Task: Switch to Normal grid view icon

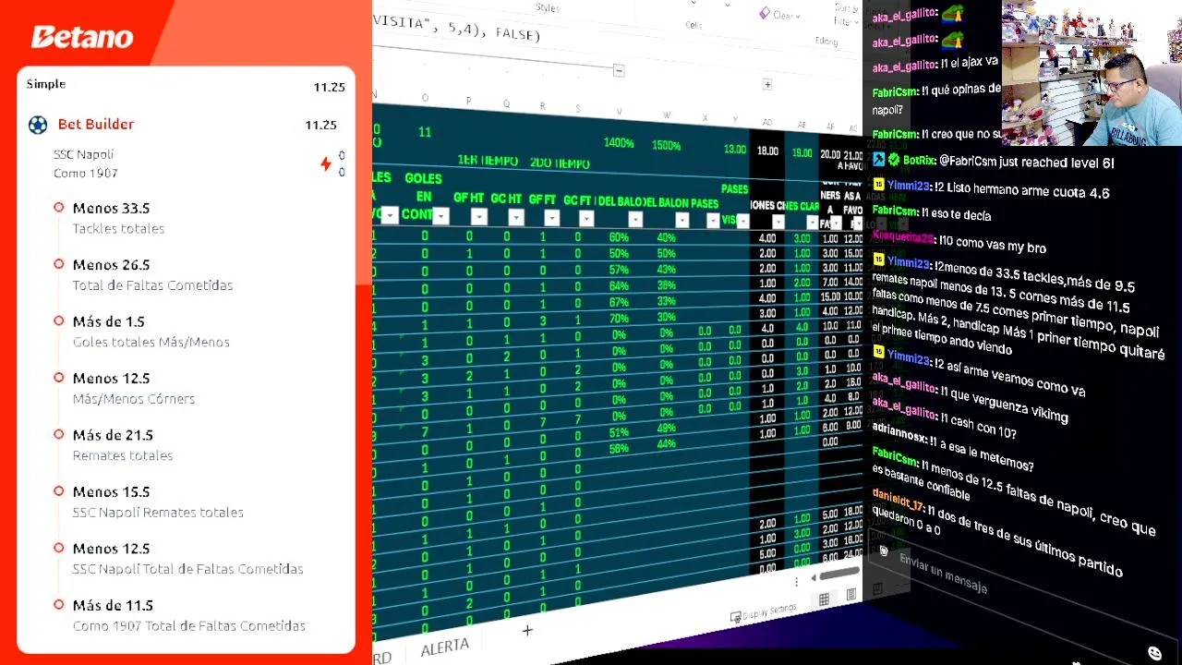Action: pos(824,599)
